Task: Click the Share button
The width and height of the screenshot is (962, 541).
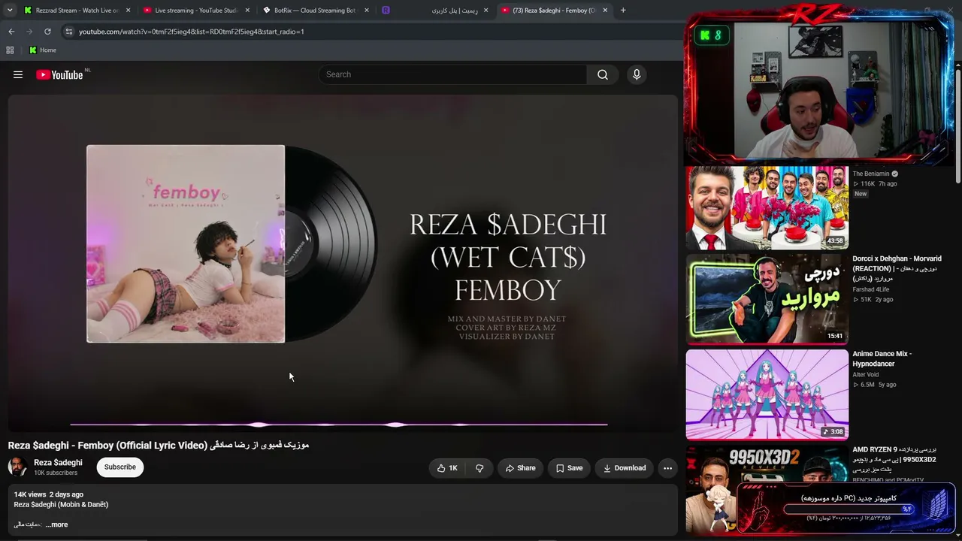Action: tap(520, 468)
